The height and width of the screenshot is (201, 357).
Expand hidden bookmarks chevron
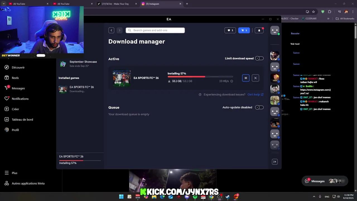328,19
